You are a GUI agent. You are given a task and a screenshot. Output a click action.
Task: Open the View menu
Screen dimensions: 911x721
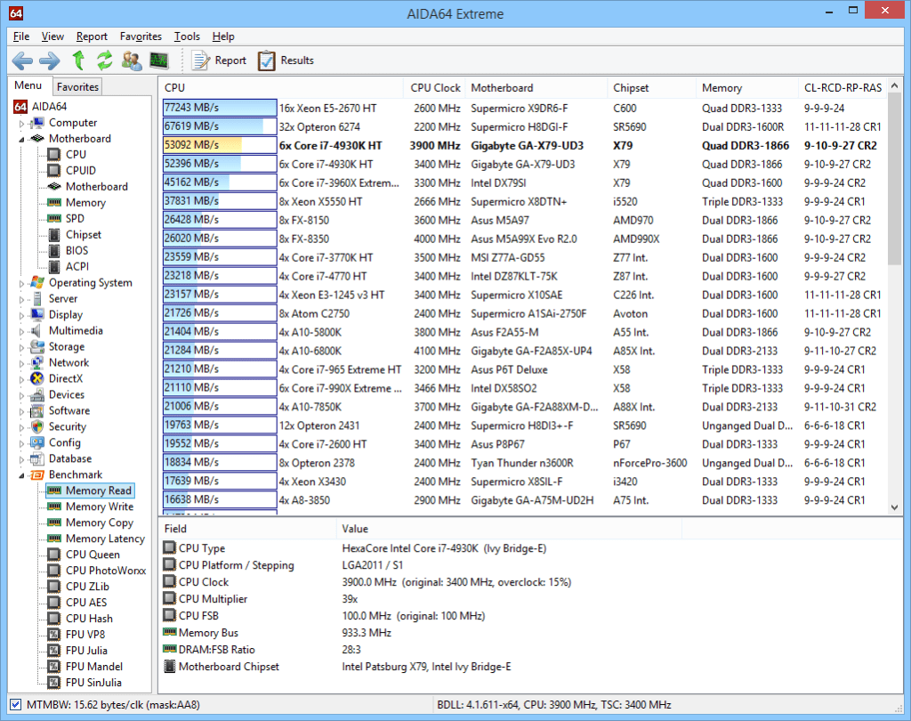pos(52,36)
